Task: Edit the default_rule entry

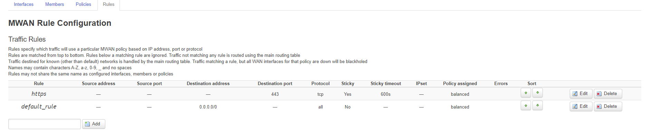Action: [581, 106]
